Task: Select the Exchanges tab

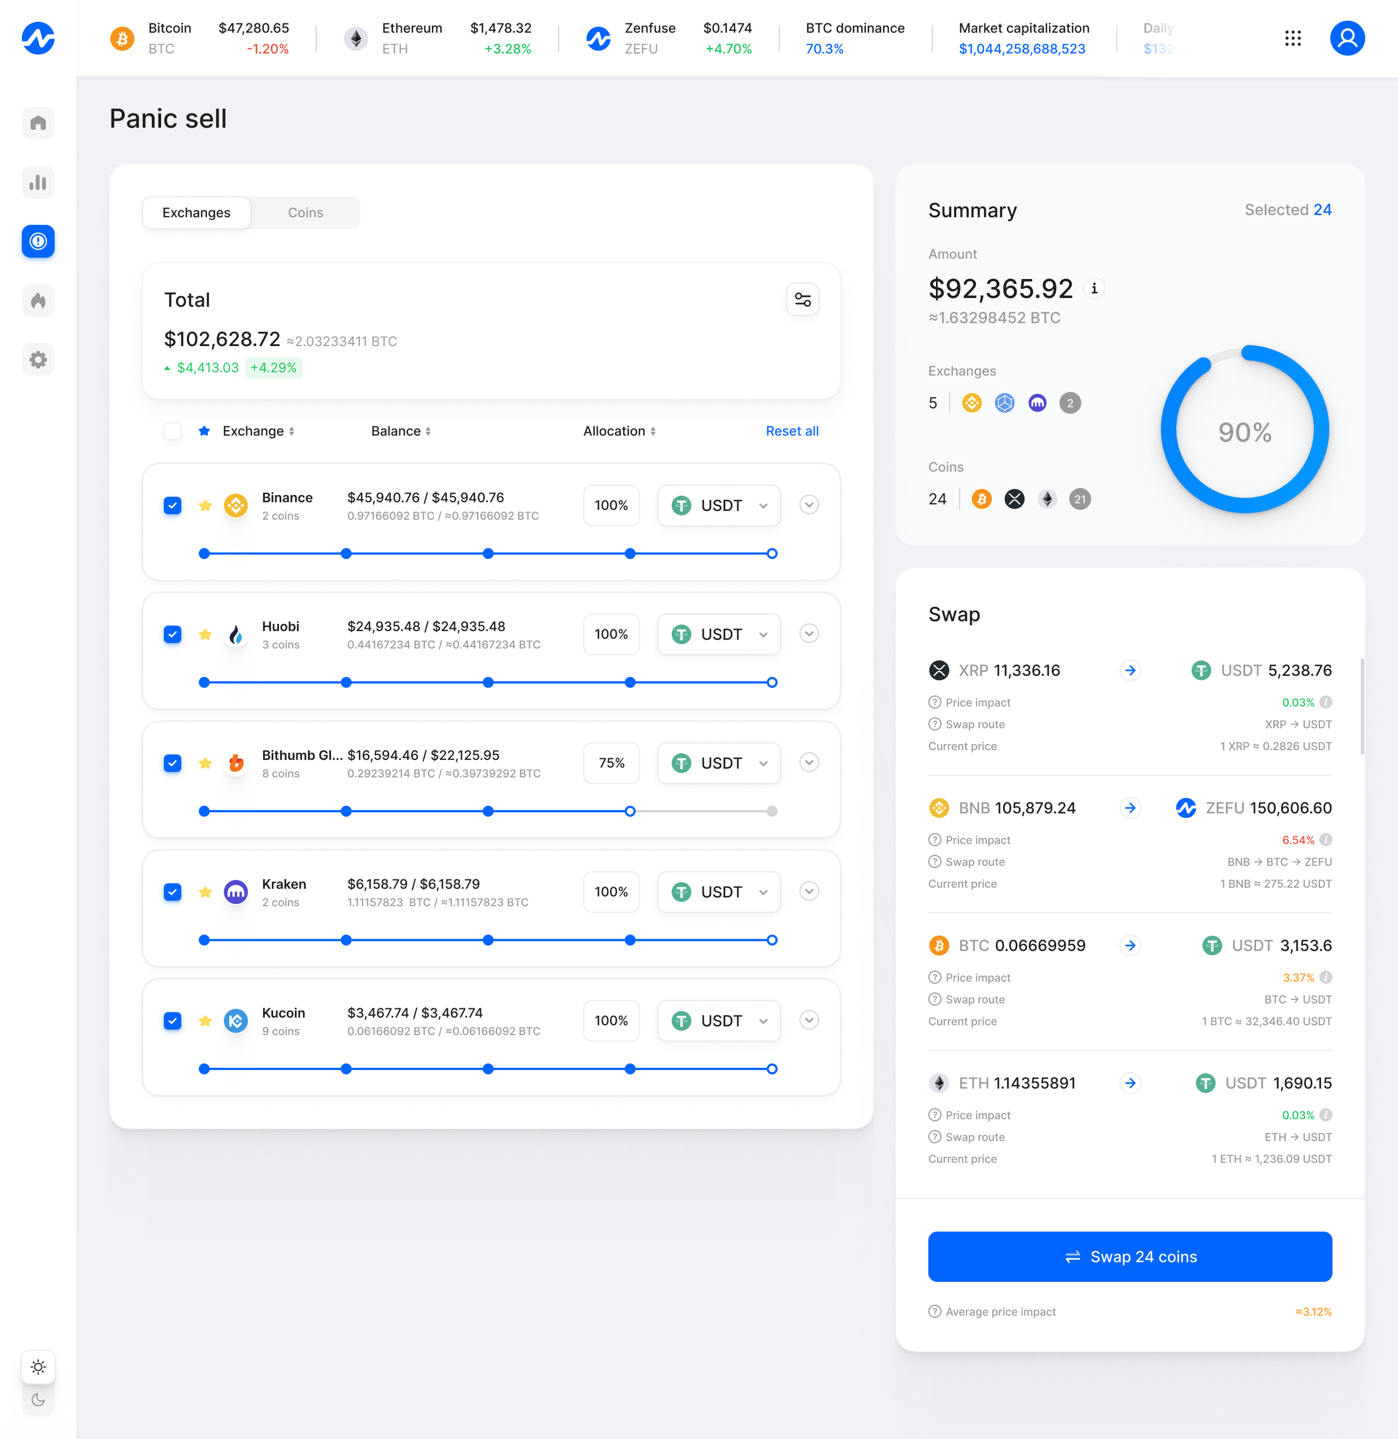Action: [196, 212]
